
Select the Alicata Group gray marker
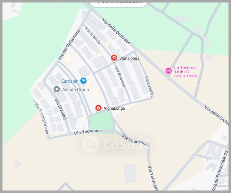[57, 89]
